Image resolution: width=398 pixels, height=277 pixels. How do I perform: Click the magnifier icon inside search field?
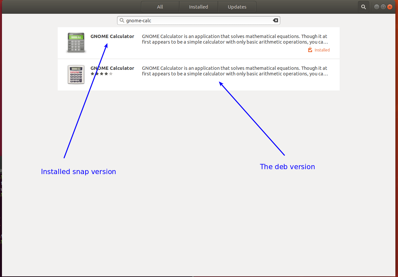(x=122, y=20)
